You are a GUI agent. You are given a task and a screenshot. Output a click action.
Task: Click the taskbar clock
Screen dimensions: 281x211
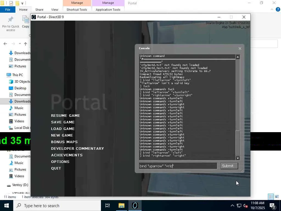point(257,206)
